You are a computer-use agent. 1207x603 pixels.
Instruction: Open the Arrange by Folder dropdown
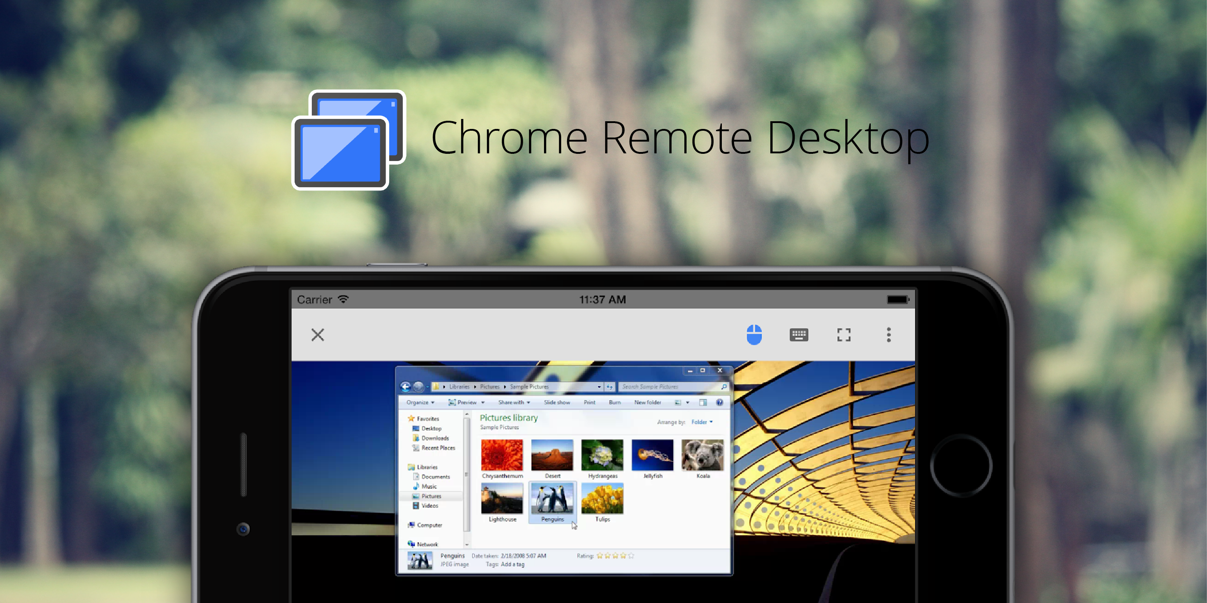[701, 422]
